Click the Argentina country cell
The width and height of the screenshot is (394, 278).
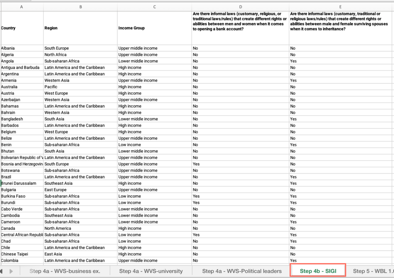click(22, 74)
